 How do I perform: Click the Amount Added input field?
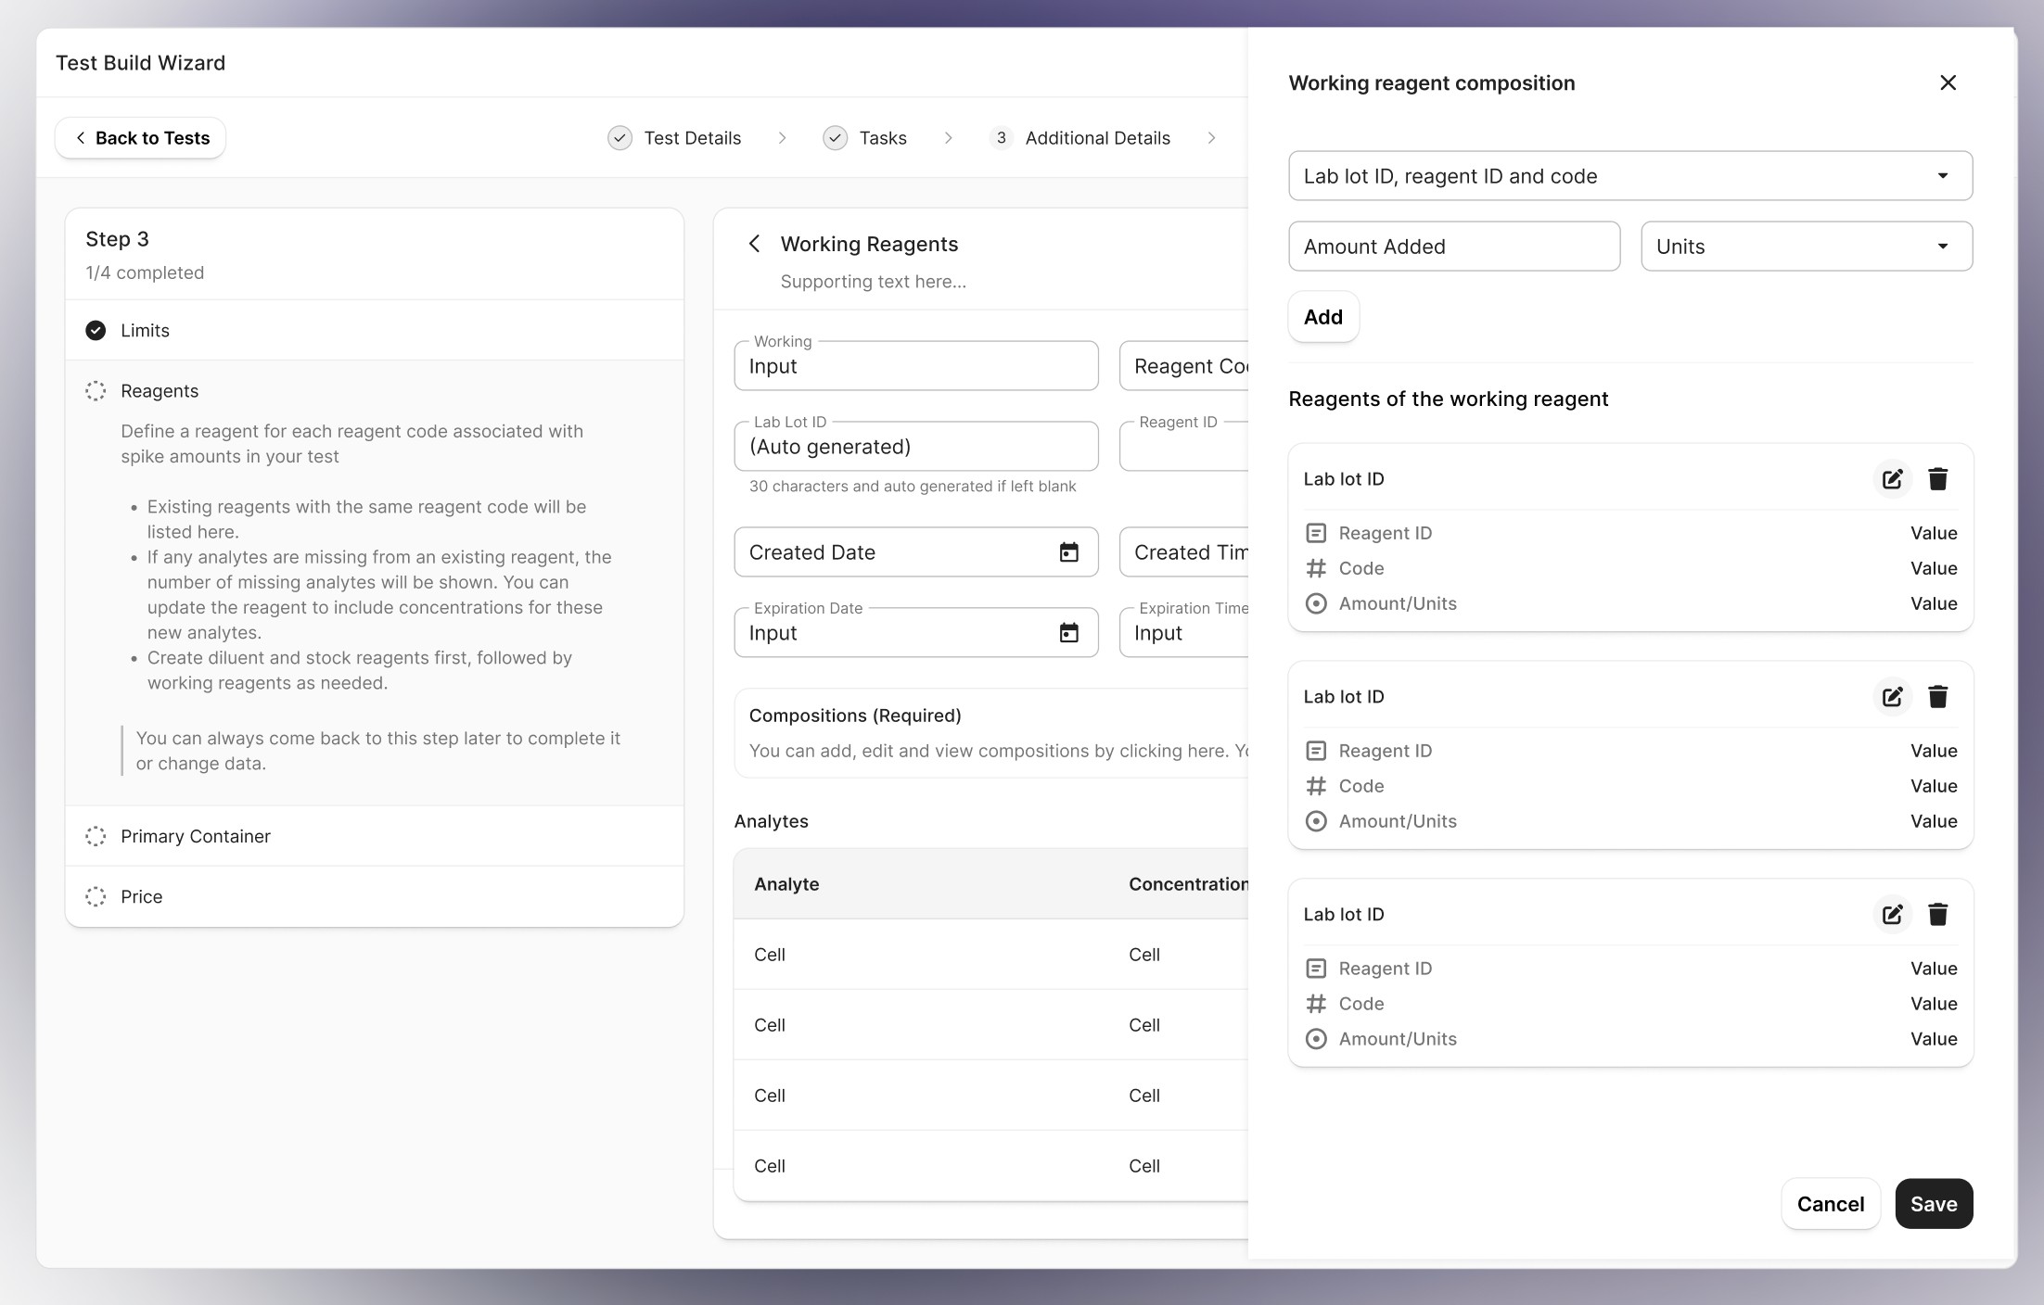1453,247
